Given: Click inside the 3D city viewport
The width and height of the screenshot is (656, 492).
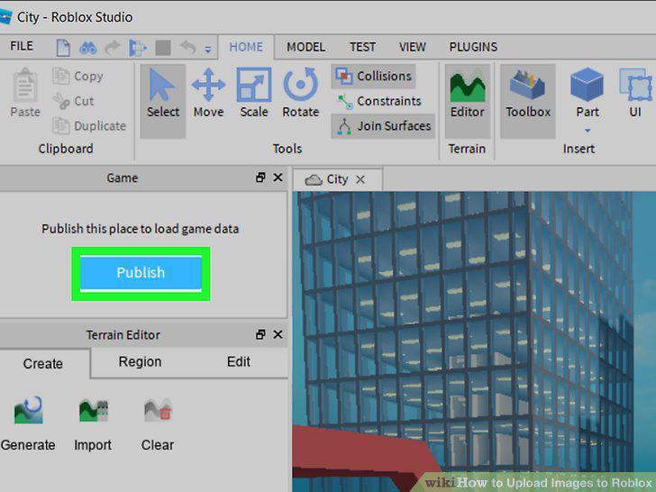Looking at the screenshot, I should tap(474, 342).
